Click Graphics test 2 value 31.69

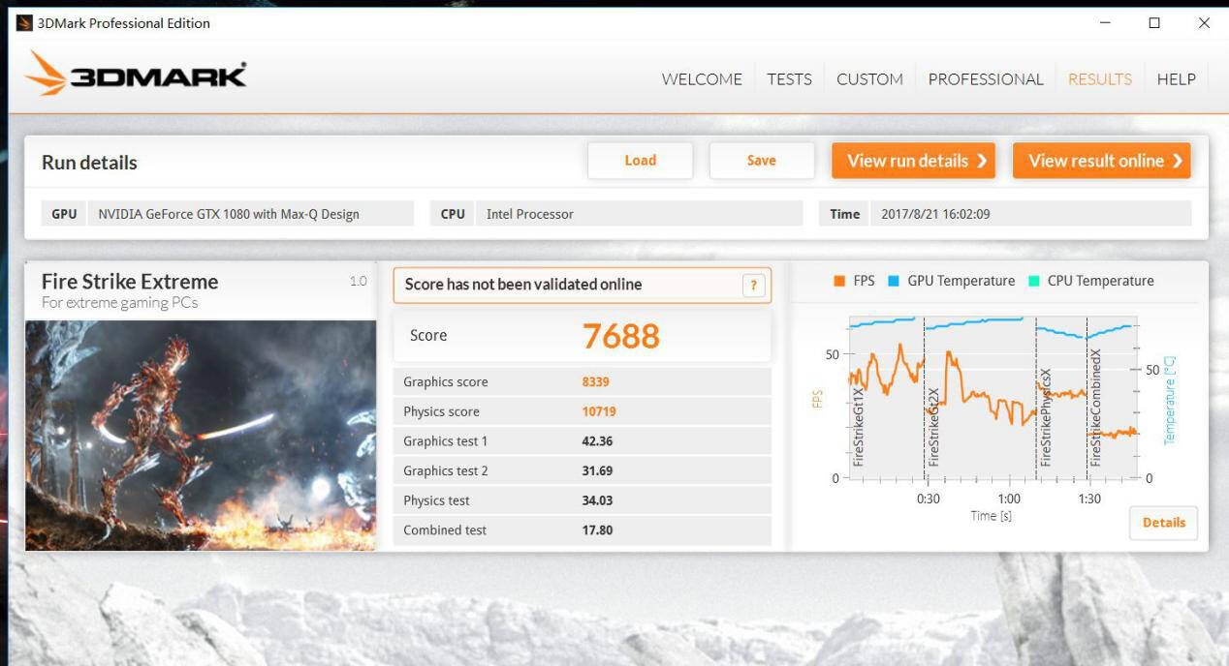(597, 471)
